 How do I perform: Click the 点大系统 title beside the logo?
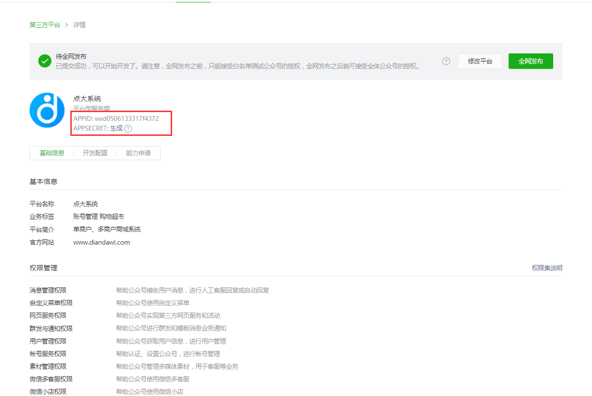pos(87,99)
